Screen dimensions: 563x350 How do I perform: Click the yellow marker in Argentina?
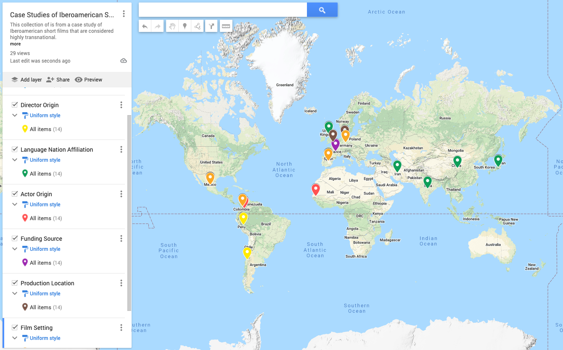click(247, 253)
